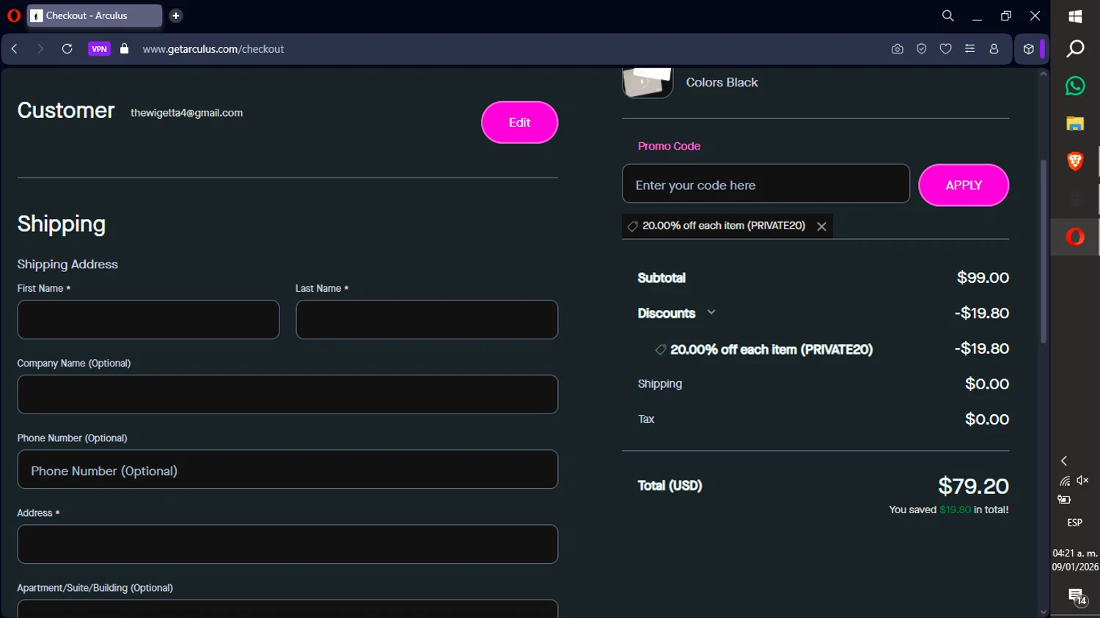
Task: Take a snapshot with camera icon
Action: pyautogui.click(x=897, y=49)
